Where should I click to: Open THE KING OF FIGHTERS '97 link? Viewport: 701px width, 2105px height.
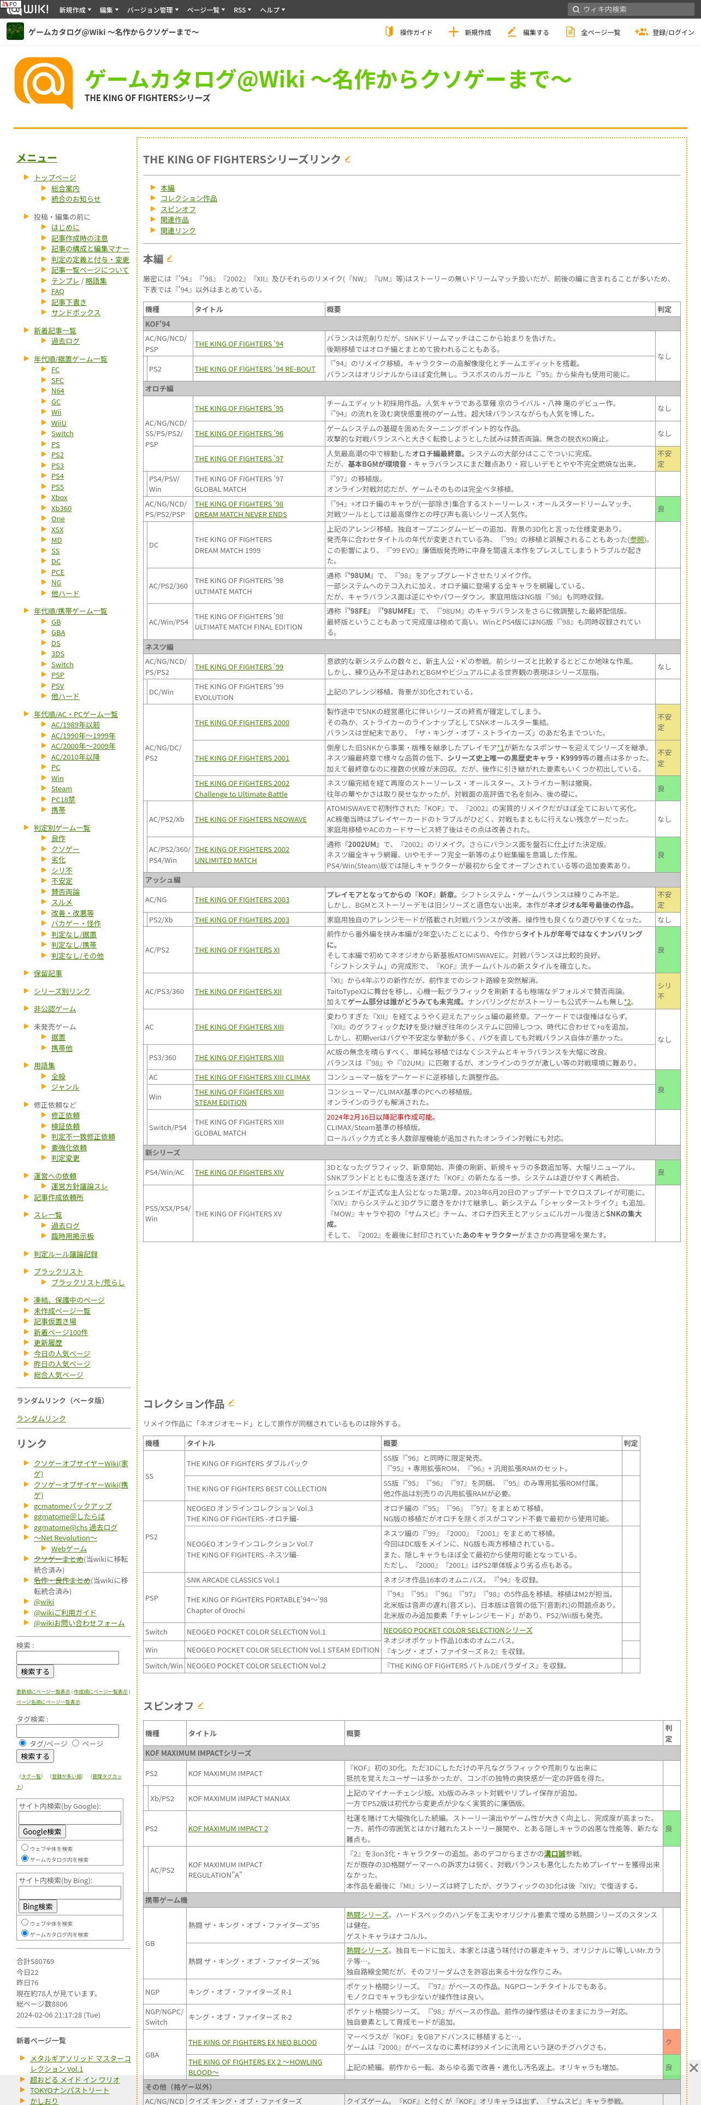239,458
